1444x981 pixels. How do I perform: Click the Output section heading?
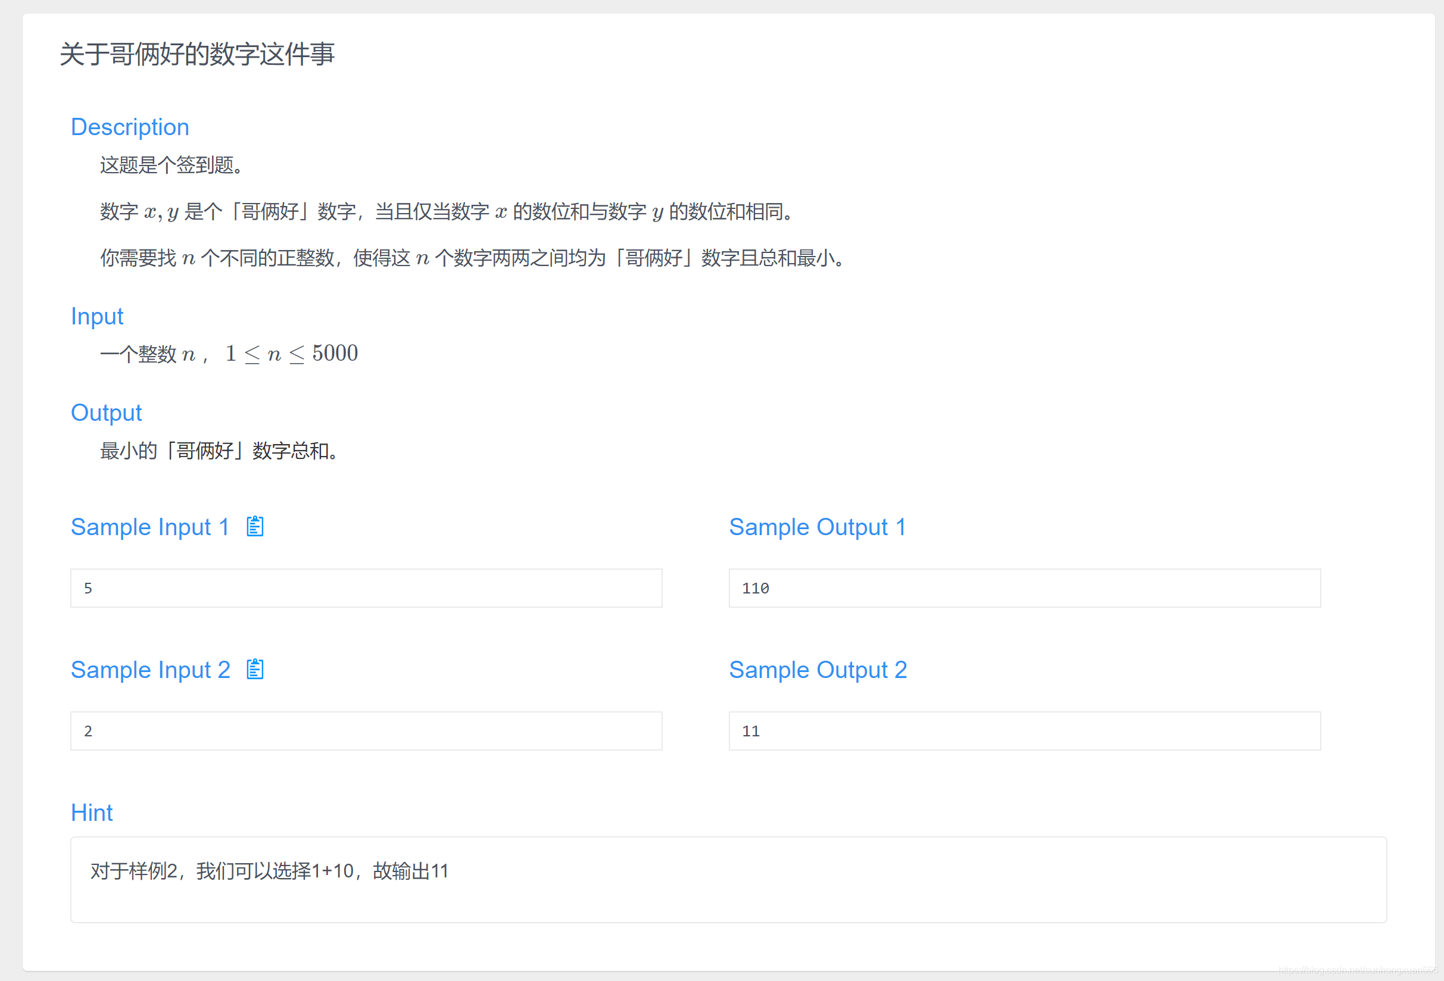(106, 413)
